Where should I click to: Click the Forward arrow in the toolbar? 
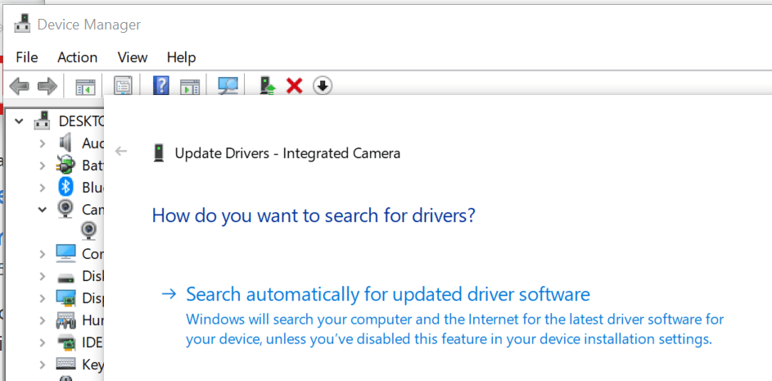47,85
